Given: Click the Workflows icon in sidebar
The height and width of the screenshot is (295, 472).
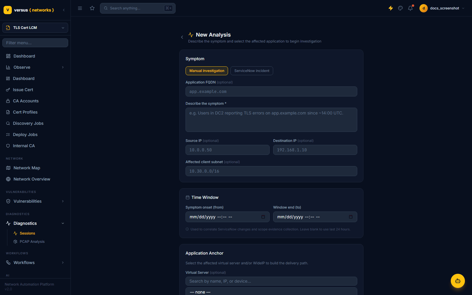Looking at the screenshot, I should [8, 263].
